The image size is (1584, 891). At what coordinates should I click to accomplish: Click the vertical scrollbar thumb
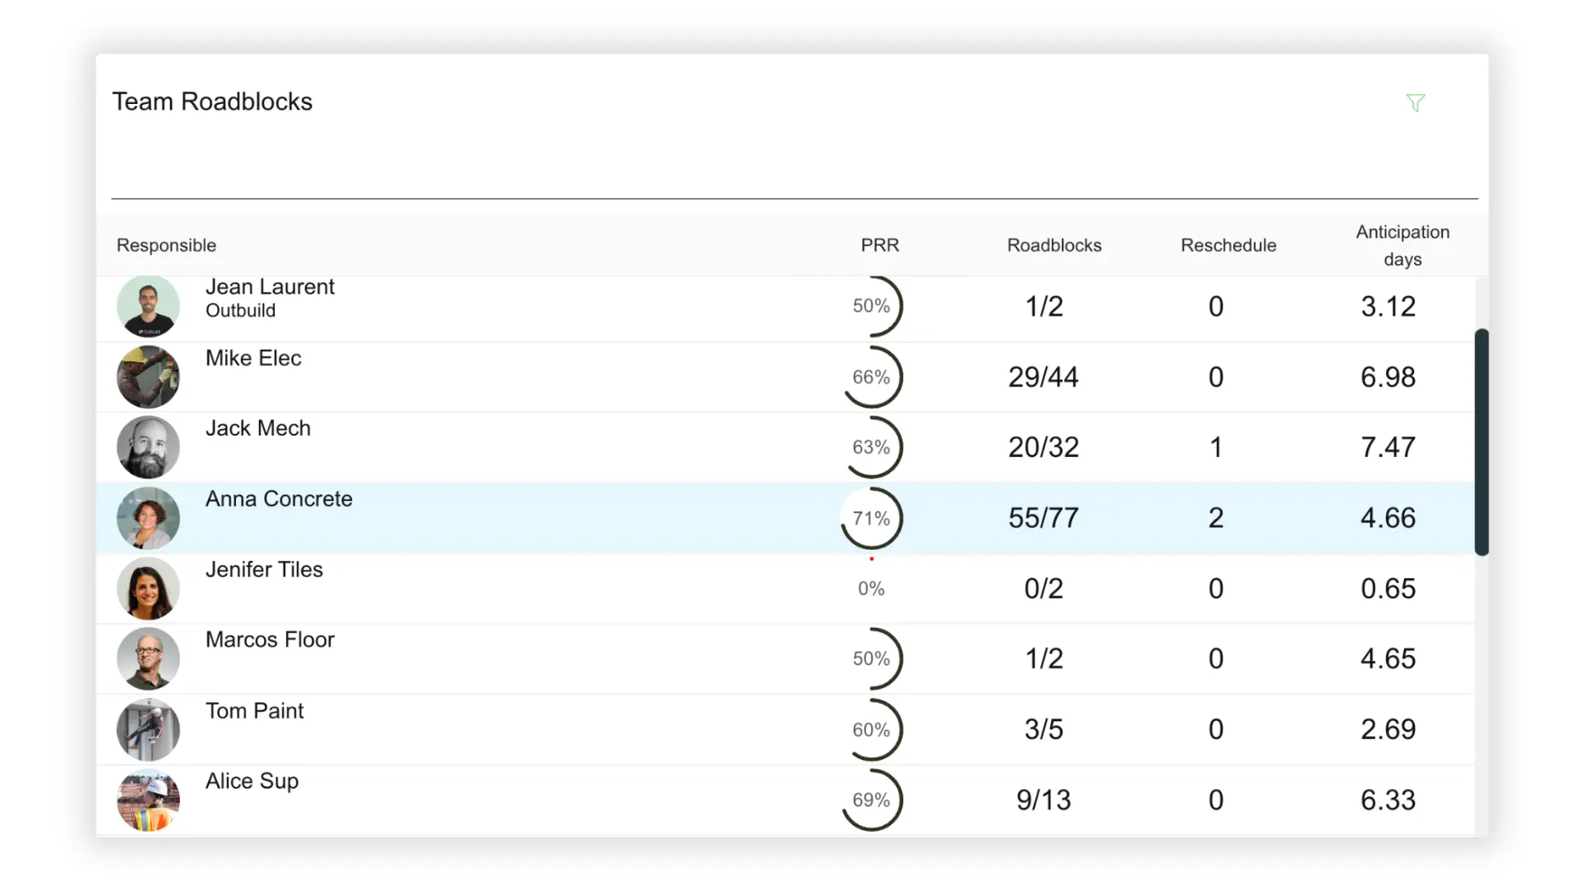[x=1482, y=442]
